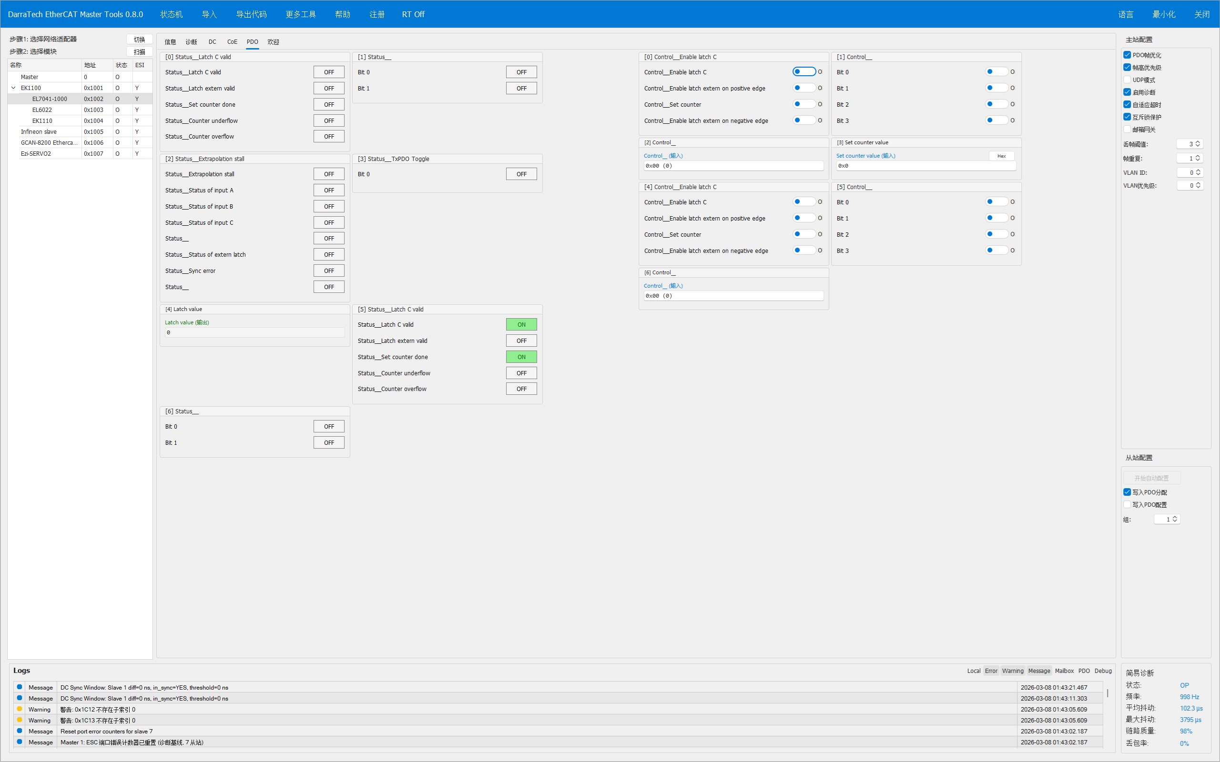Switch to the CoE tab

[232, 42]
